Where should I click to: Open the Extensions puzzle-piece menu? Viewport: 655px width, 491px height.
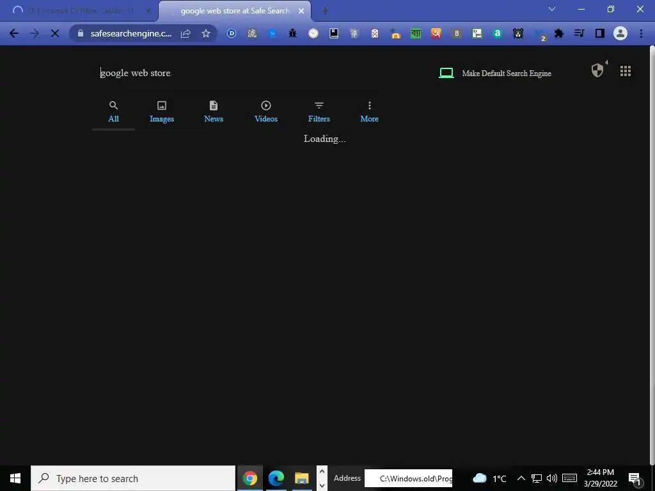pos(559,33)
